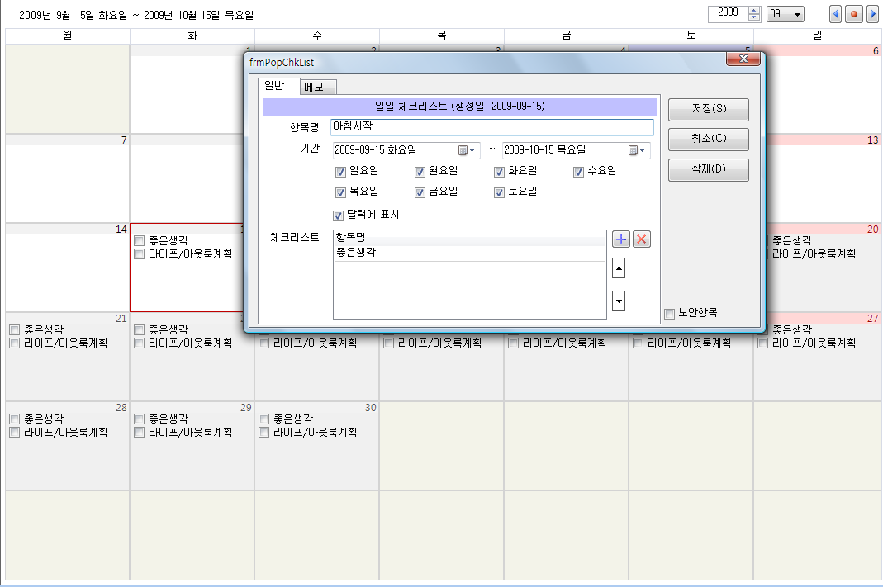
Task: Click the 월 weekday column header
Action: [x=68, y=36]
